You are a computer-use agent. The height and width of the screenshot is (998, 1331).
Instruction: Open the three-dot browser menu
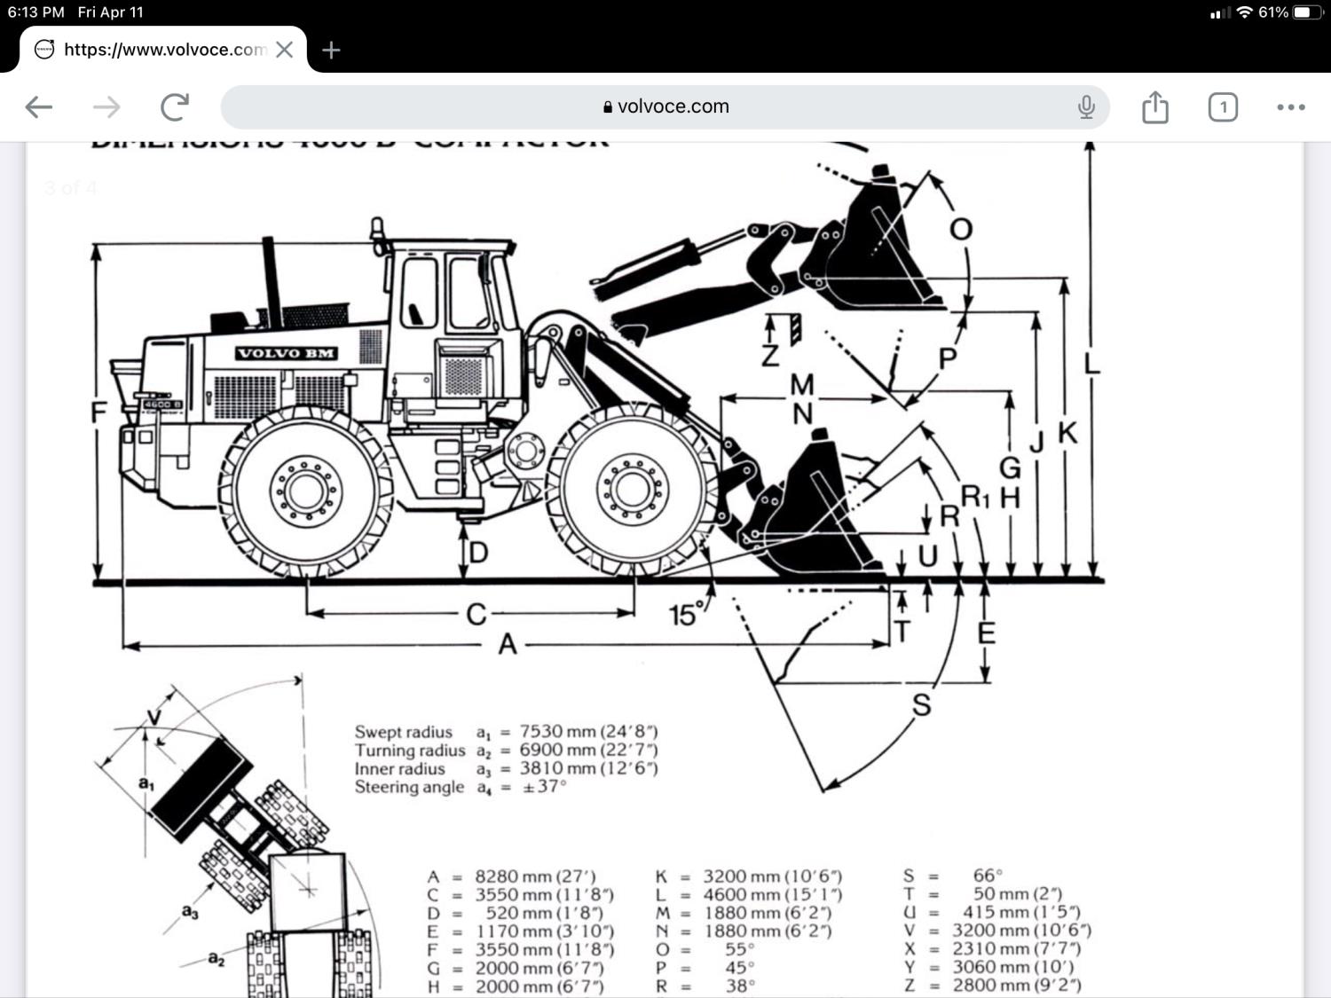(1290, 107)
